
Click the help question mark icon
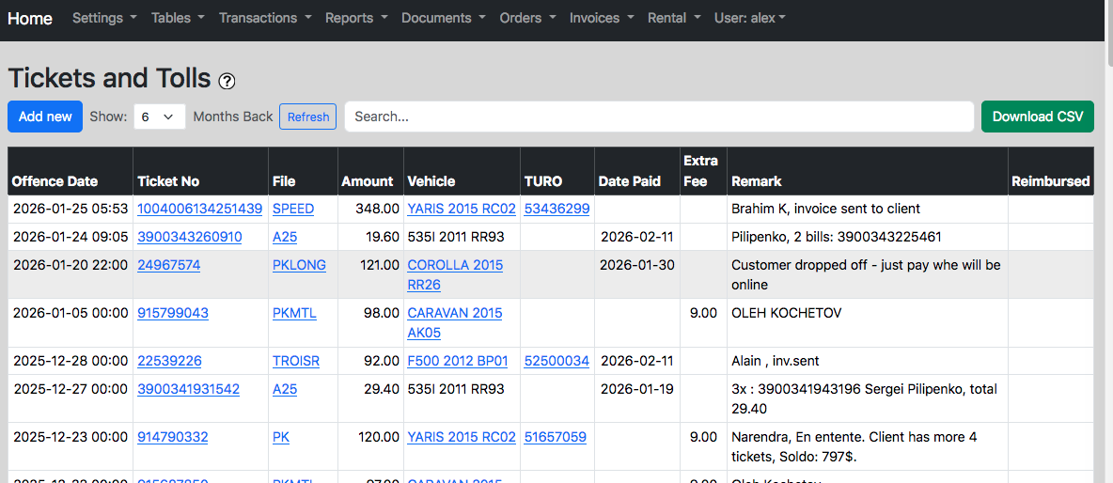click(x=227, y=81)
